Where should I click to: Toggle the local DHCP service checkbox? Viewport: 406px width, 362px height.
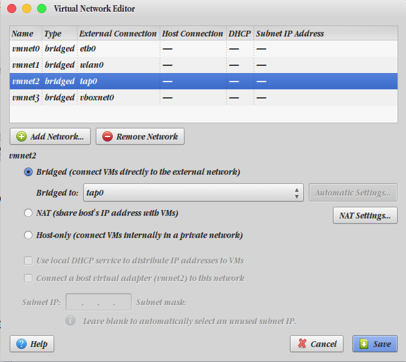point(28,261)
